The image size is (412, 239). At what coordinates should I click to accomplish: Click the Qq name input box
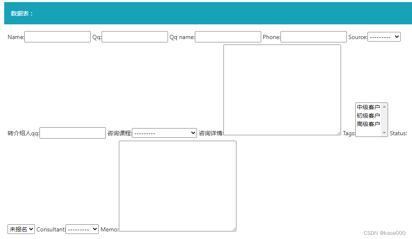(228, 37)
